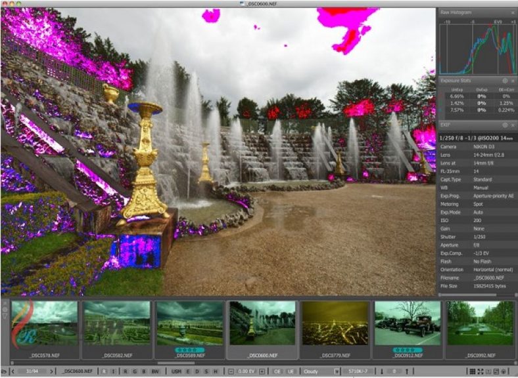
Task: Toggle the BW black-and-white view
Action: pyautogui.click(x=155, y=371)
